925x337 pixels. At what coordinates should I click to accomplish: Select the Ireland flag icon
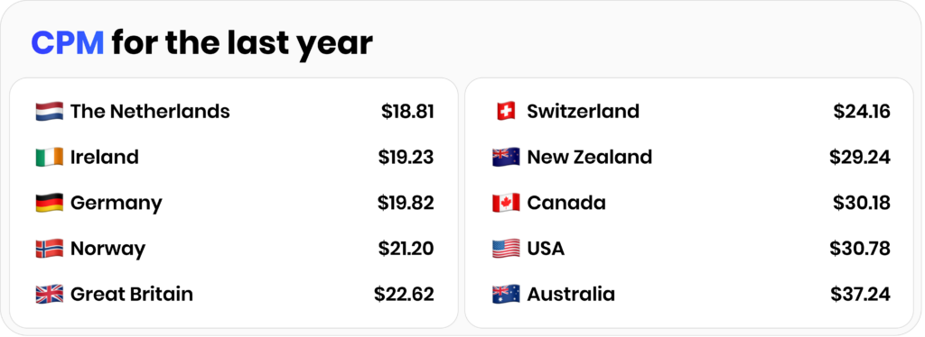point(49,157)
